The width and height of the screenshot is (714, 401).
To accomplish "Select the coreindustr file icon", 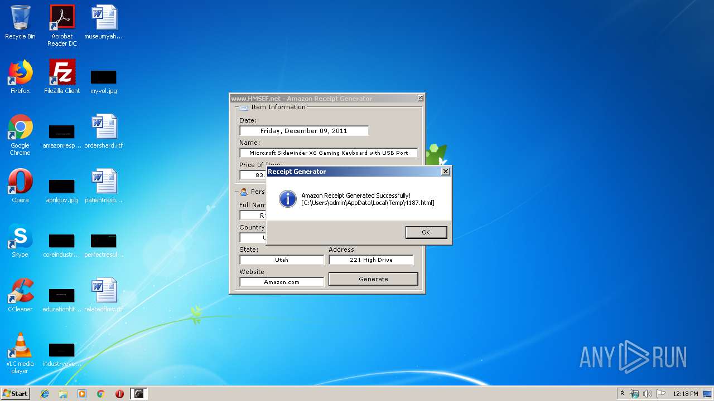I will point(62,246).
